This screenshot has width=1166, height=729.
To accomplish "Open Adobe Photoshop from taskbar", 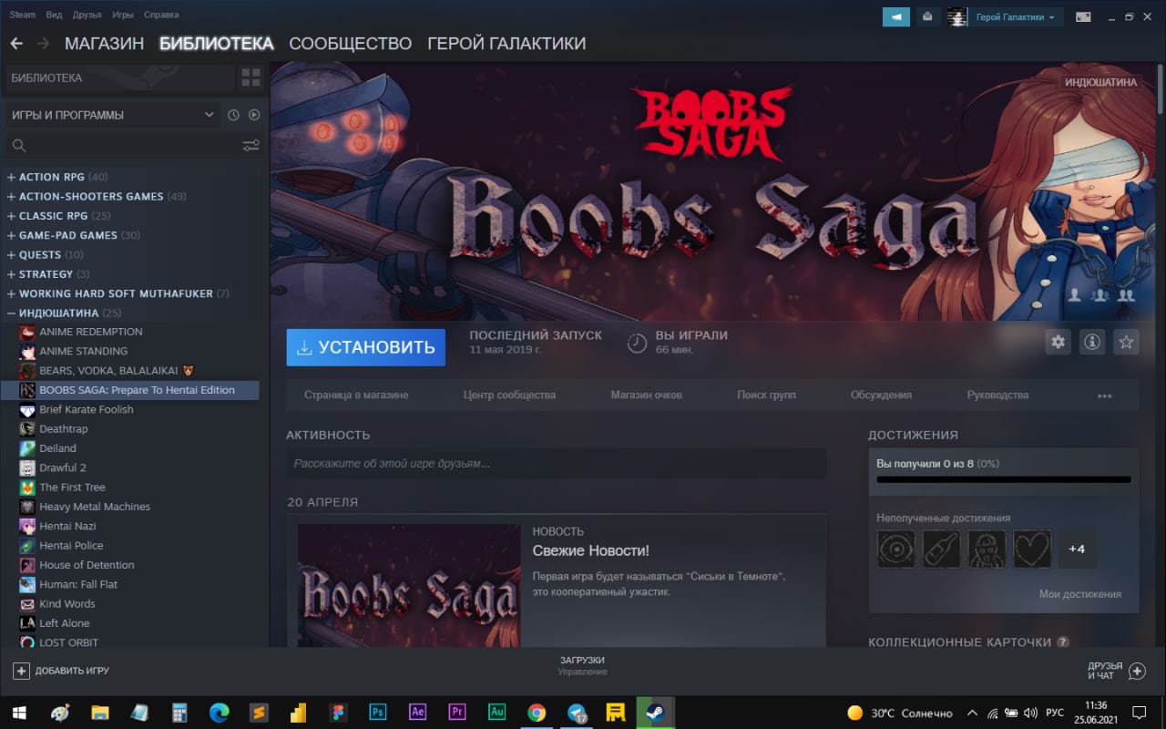I will [x=378, y=712].
